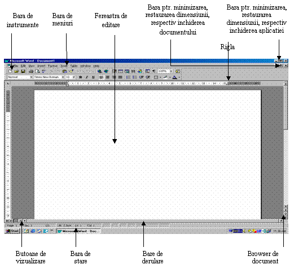Open Print Preview from the toolbar
The image size is (294, 269).
tap(37, 71)
